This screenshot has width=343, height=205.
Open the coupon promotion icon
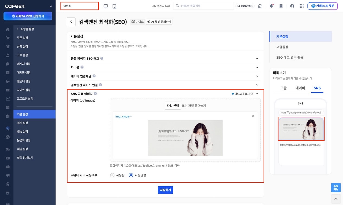point(8,90)
